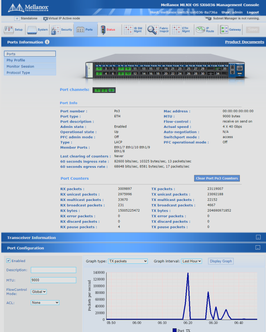Select switch port 7 on chassis image
This screenshot has width=266, height=332.
(x=121, y=69)
